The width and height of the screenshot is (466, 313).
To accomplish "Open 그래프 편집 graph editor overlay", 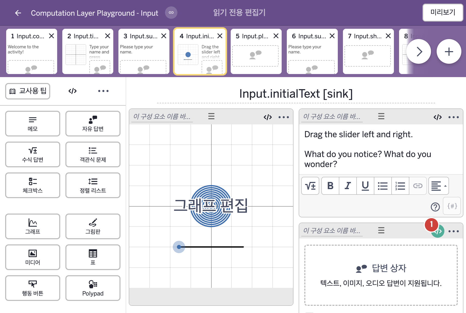I will click(x=211, y=206).
